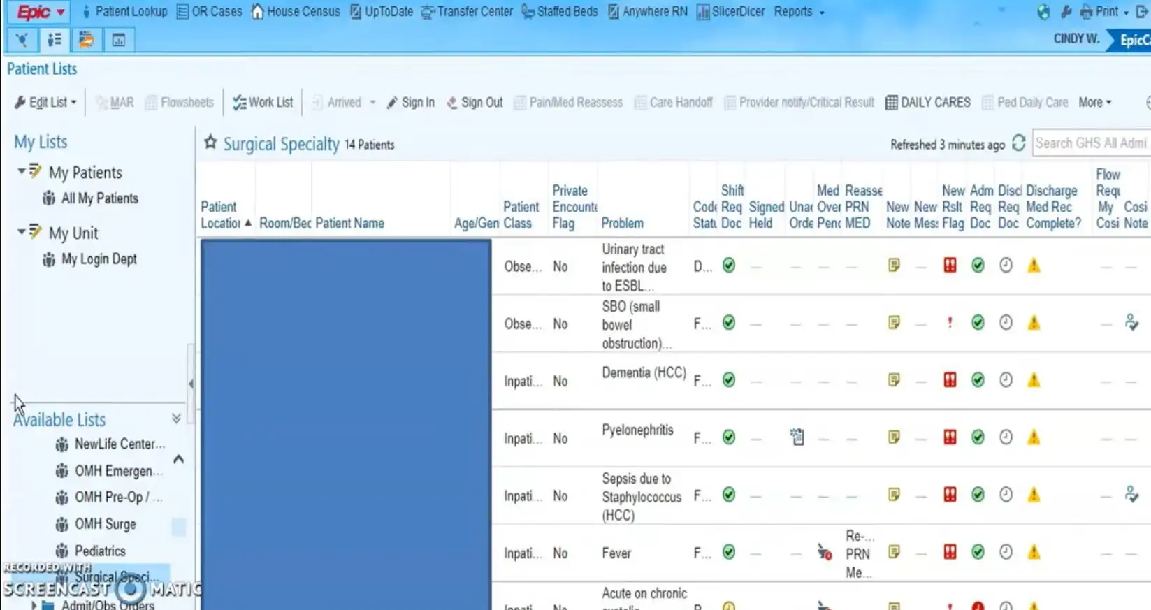This screenshot has width=1151, height=610.
Task: Click the yellow warning triangle in Fever row
Action: tap(1034, 553)
